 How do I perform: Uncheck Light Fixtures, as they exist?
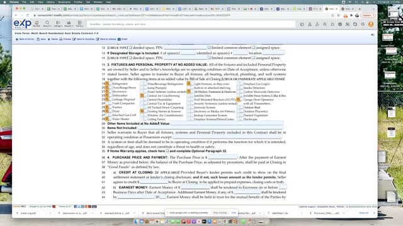coord(189,83)
